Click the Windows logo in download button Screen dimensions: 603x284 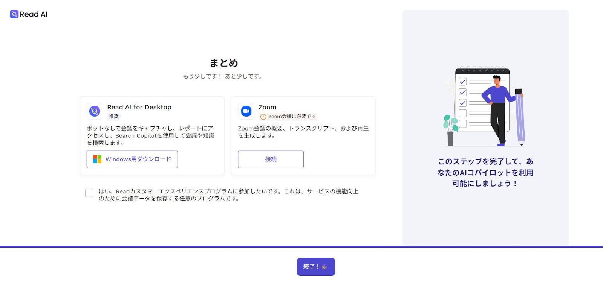97,159
